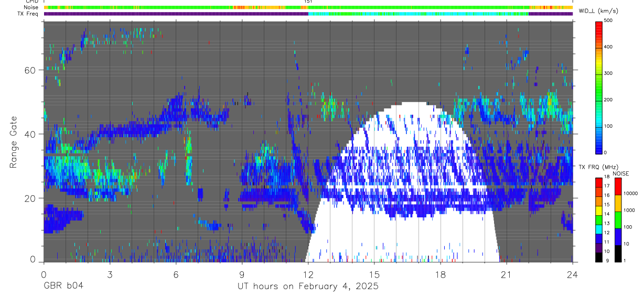Click the "TX Freq" row label at top left
The height and width of the screenshot is (297, 644).
(29, 13)
